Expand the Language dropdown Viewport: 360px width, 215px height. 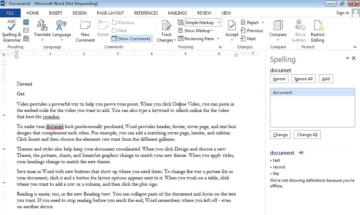tap(62, 40)
